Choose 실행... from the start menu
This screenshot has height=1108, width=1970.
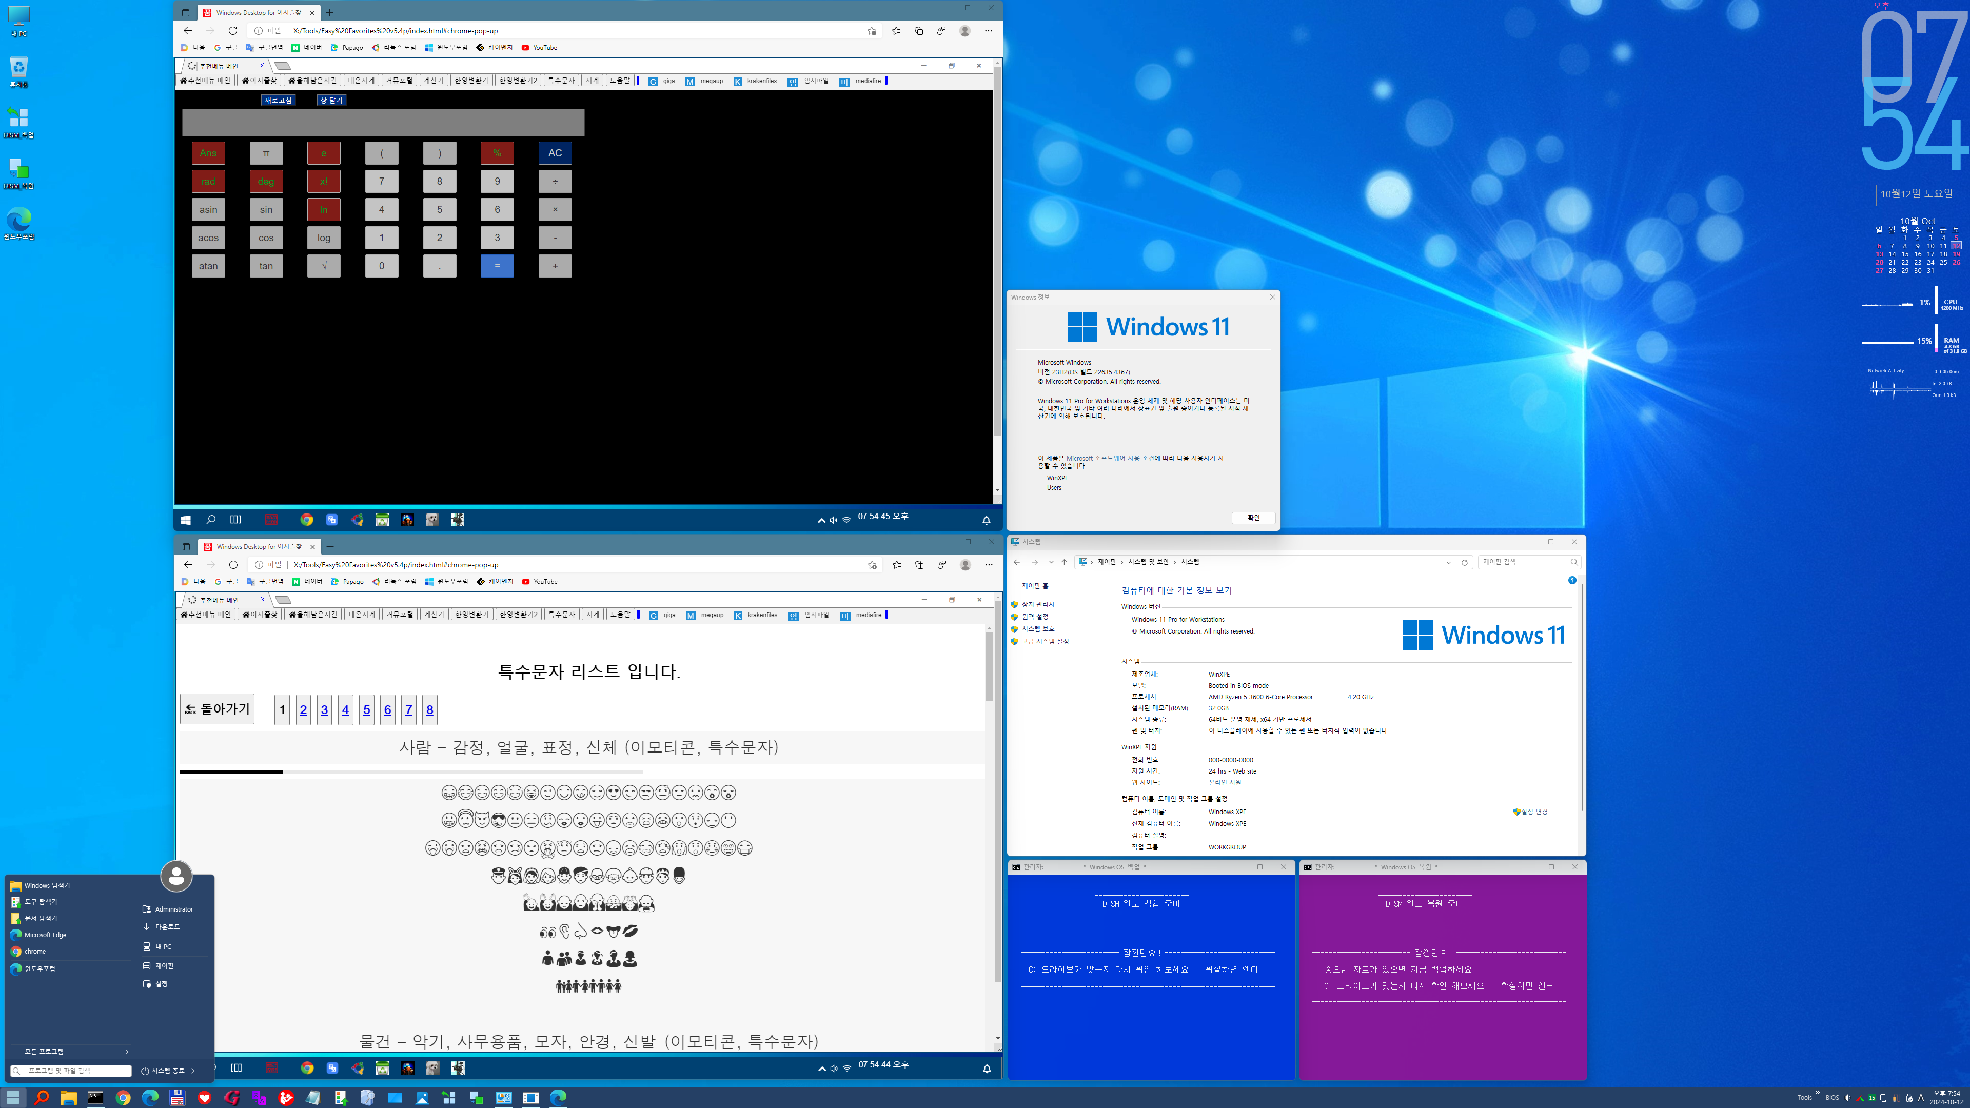[159, 984]
